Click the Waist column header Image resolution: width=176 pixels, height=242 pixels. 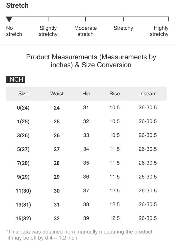[x=57, y=94]
